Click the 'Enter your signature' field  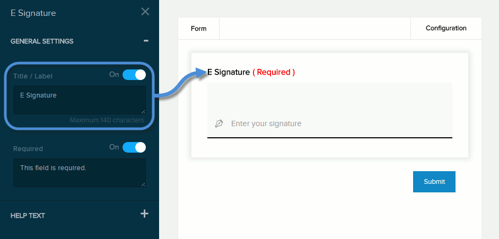click(x=318, y=123)
